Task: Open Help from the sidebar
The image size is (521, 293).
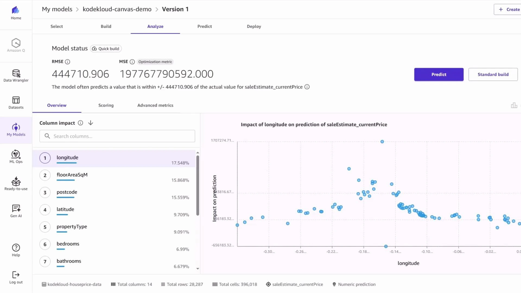Action: (x=16, y=250)
